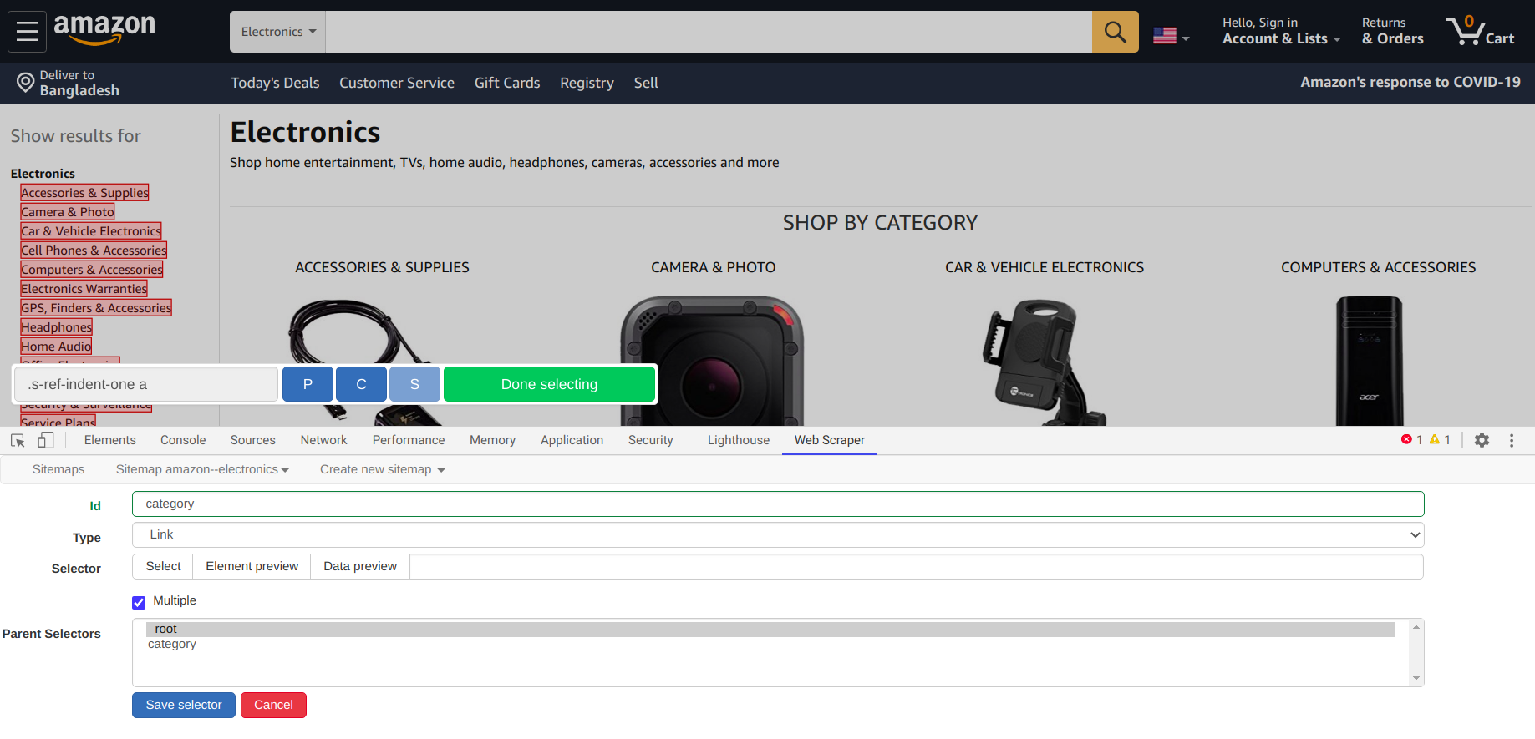
Task: Open Customer Service link
Action: [397, 83]
